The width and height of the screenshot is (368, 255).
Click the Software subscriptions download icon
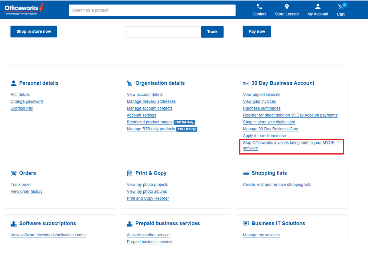(14, 224)
